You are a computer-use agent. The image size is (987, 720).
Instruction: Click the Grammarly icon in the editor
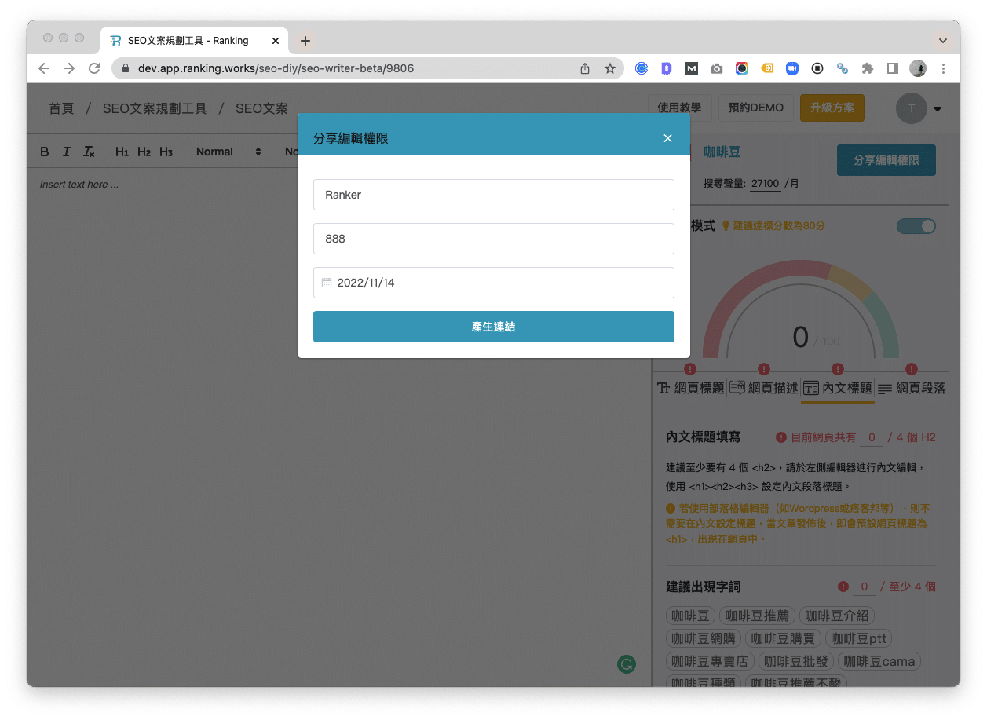626,664
